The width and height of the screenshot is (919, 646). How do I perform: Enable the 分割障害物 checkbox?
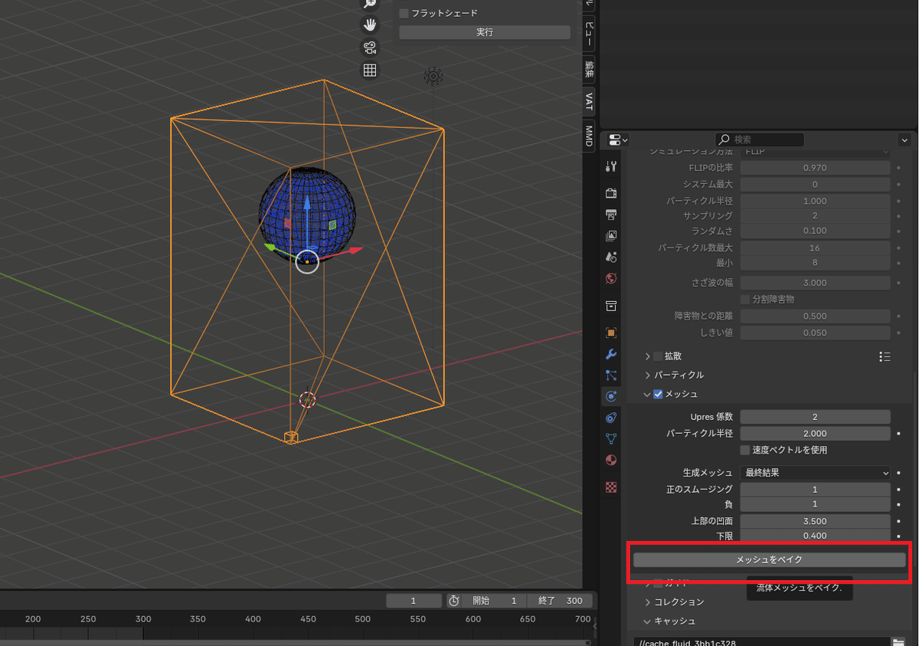(745, 299)
